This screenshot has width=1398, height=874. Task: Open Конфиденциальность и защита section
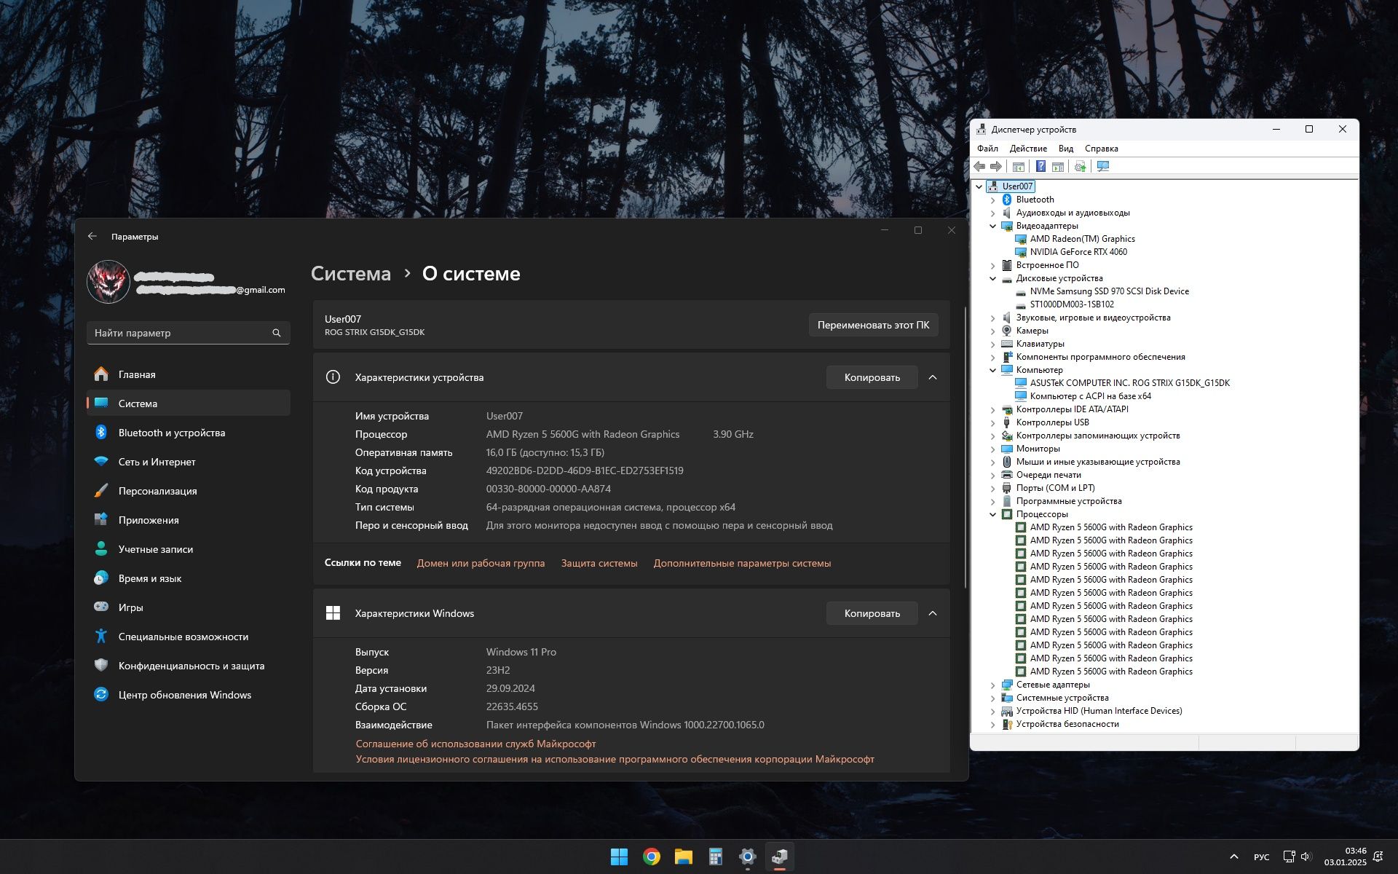coord(189,666)
